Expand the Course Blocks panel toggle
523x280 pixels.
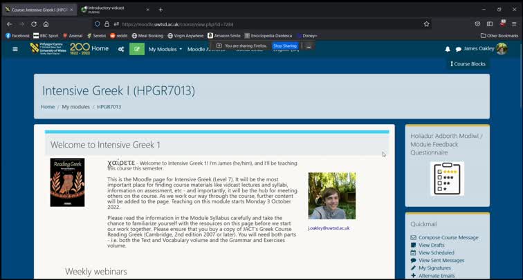point(468,64)
